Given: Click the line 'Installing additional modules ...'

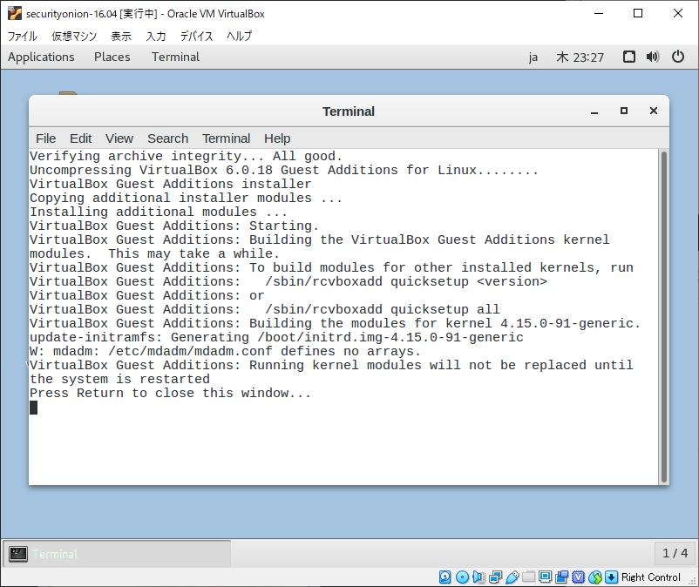Looking at the screenshot, I should point(159,212).
